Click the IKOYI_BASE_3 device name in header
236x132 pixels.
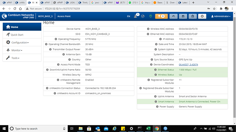coord(45,16)
